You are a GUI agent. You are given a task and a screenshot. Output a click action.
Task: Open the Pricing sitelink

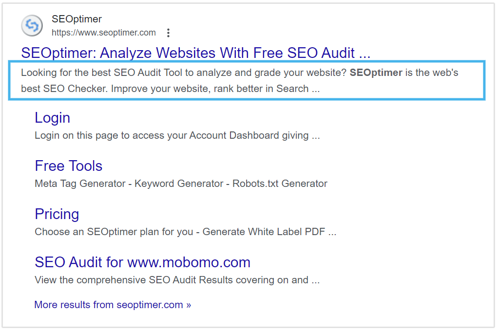(x=57, y=214)
